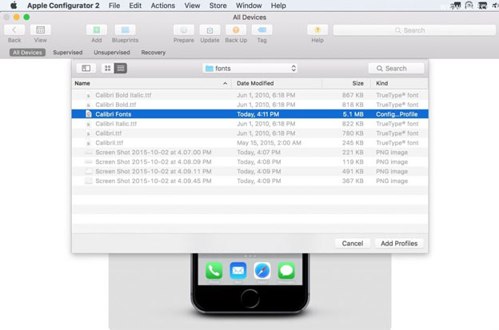
Task: Open Help from the toolbar
Action: (317, 30)
